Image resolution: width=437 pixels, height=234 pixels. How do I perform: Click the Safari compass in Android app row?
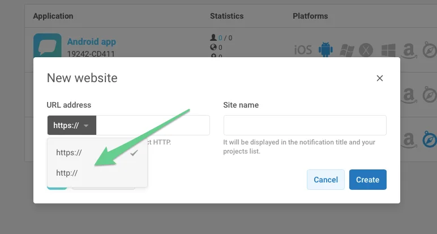[429, 50]
